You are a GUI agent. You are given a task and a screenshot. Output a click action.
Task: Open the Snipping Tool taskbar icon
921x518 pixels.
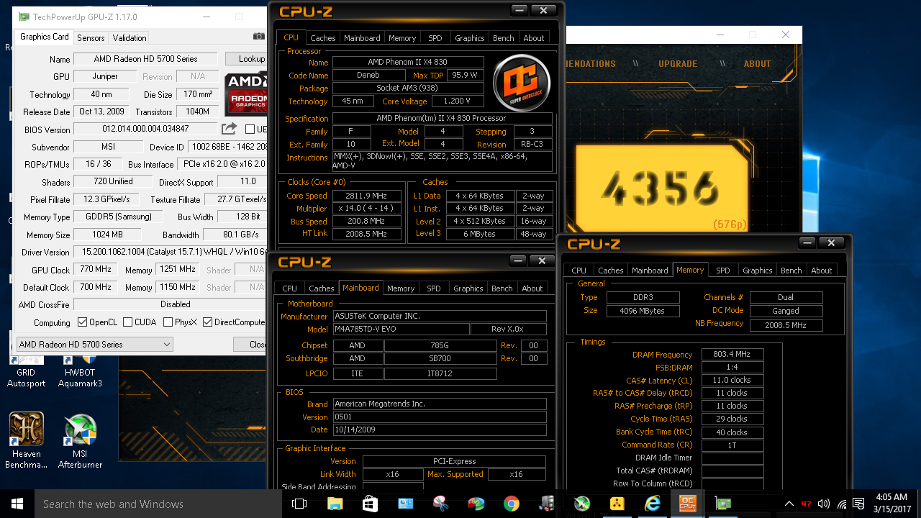click(440, 504)
